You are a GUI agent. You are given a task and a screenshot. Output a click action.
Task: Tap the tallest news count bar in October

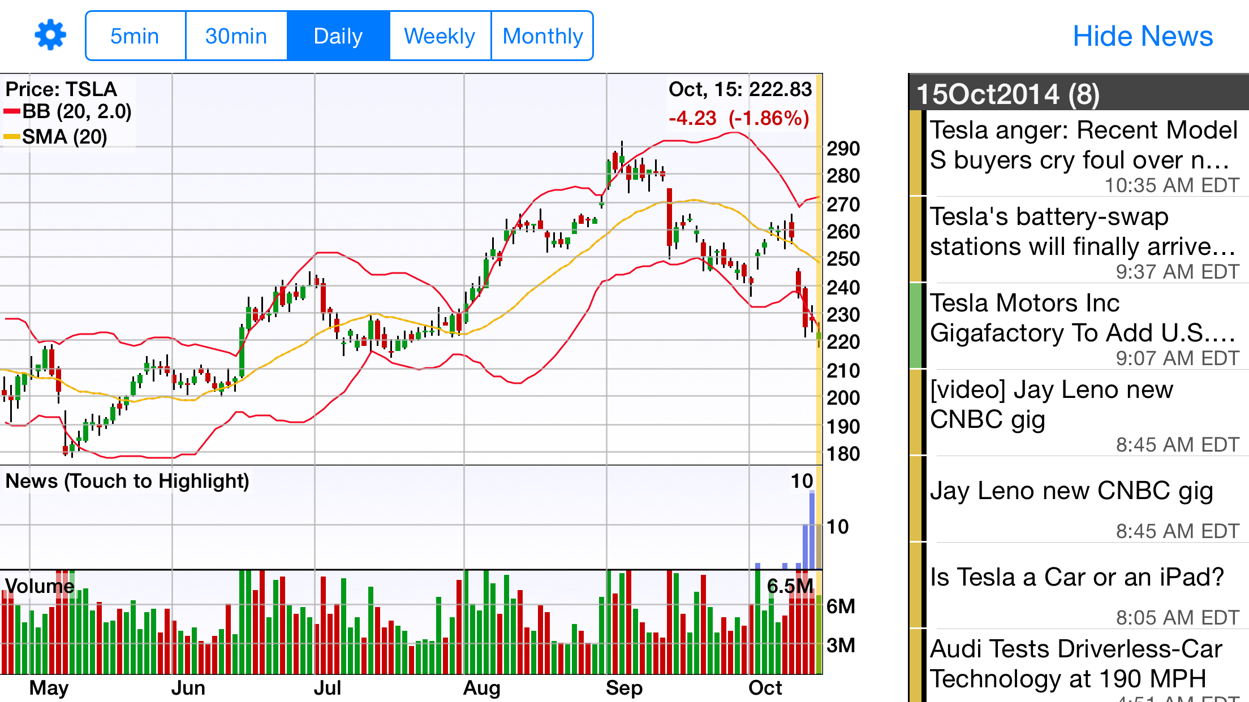click(812, 530)
